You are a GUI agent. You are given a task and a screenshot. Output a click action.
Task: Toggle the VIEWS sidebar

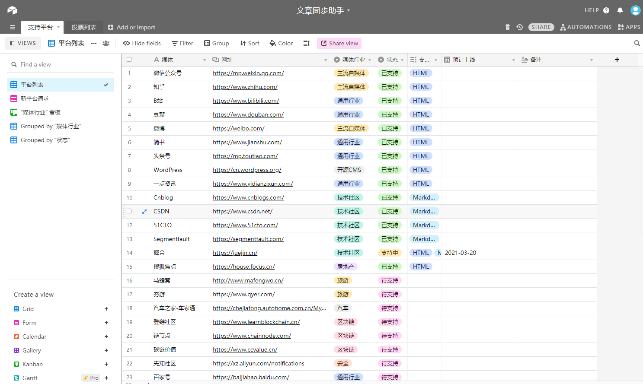[23, 43]
